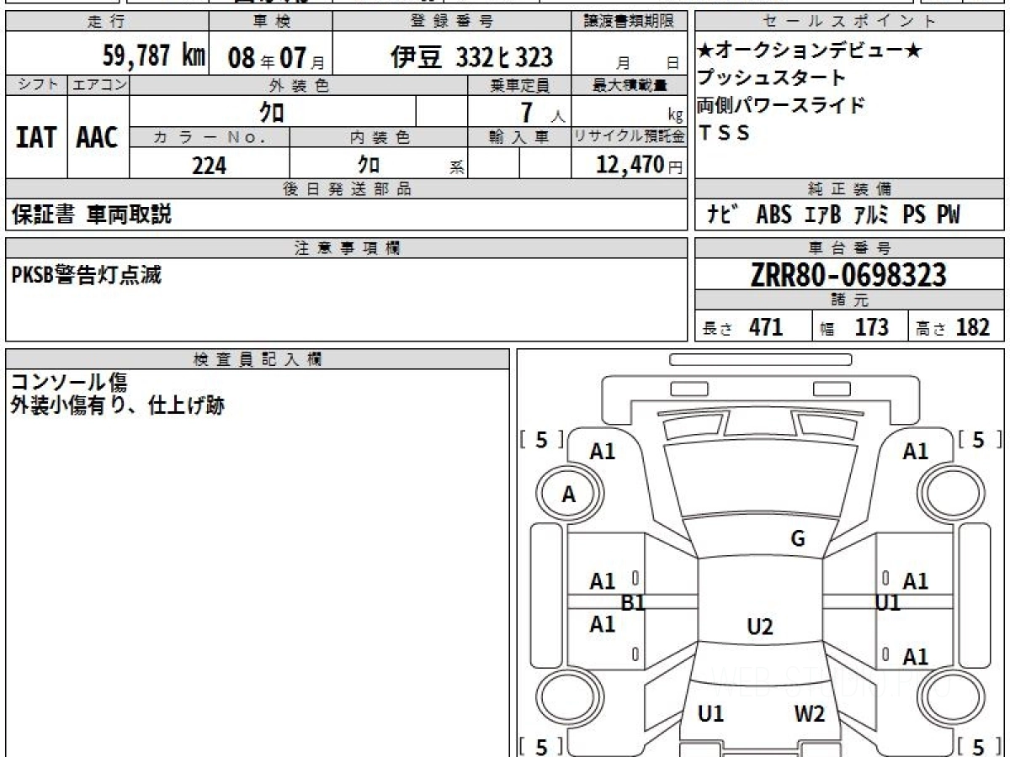The height and width of the screenshot is (757, 1010).
Task: Click the 最大積載量 header
Action: click(629, 85)
